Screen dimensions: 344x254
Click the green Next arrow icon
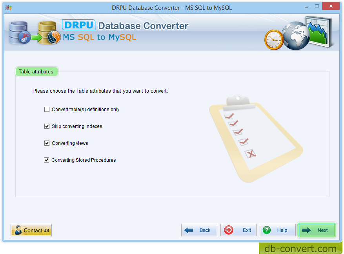click(x=306, y=230)
